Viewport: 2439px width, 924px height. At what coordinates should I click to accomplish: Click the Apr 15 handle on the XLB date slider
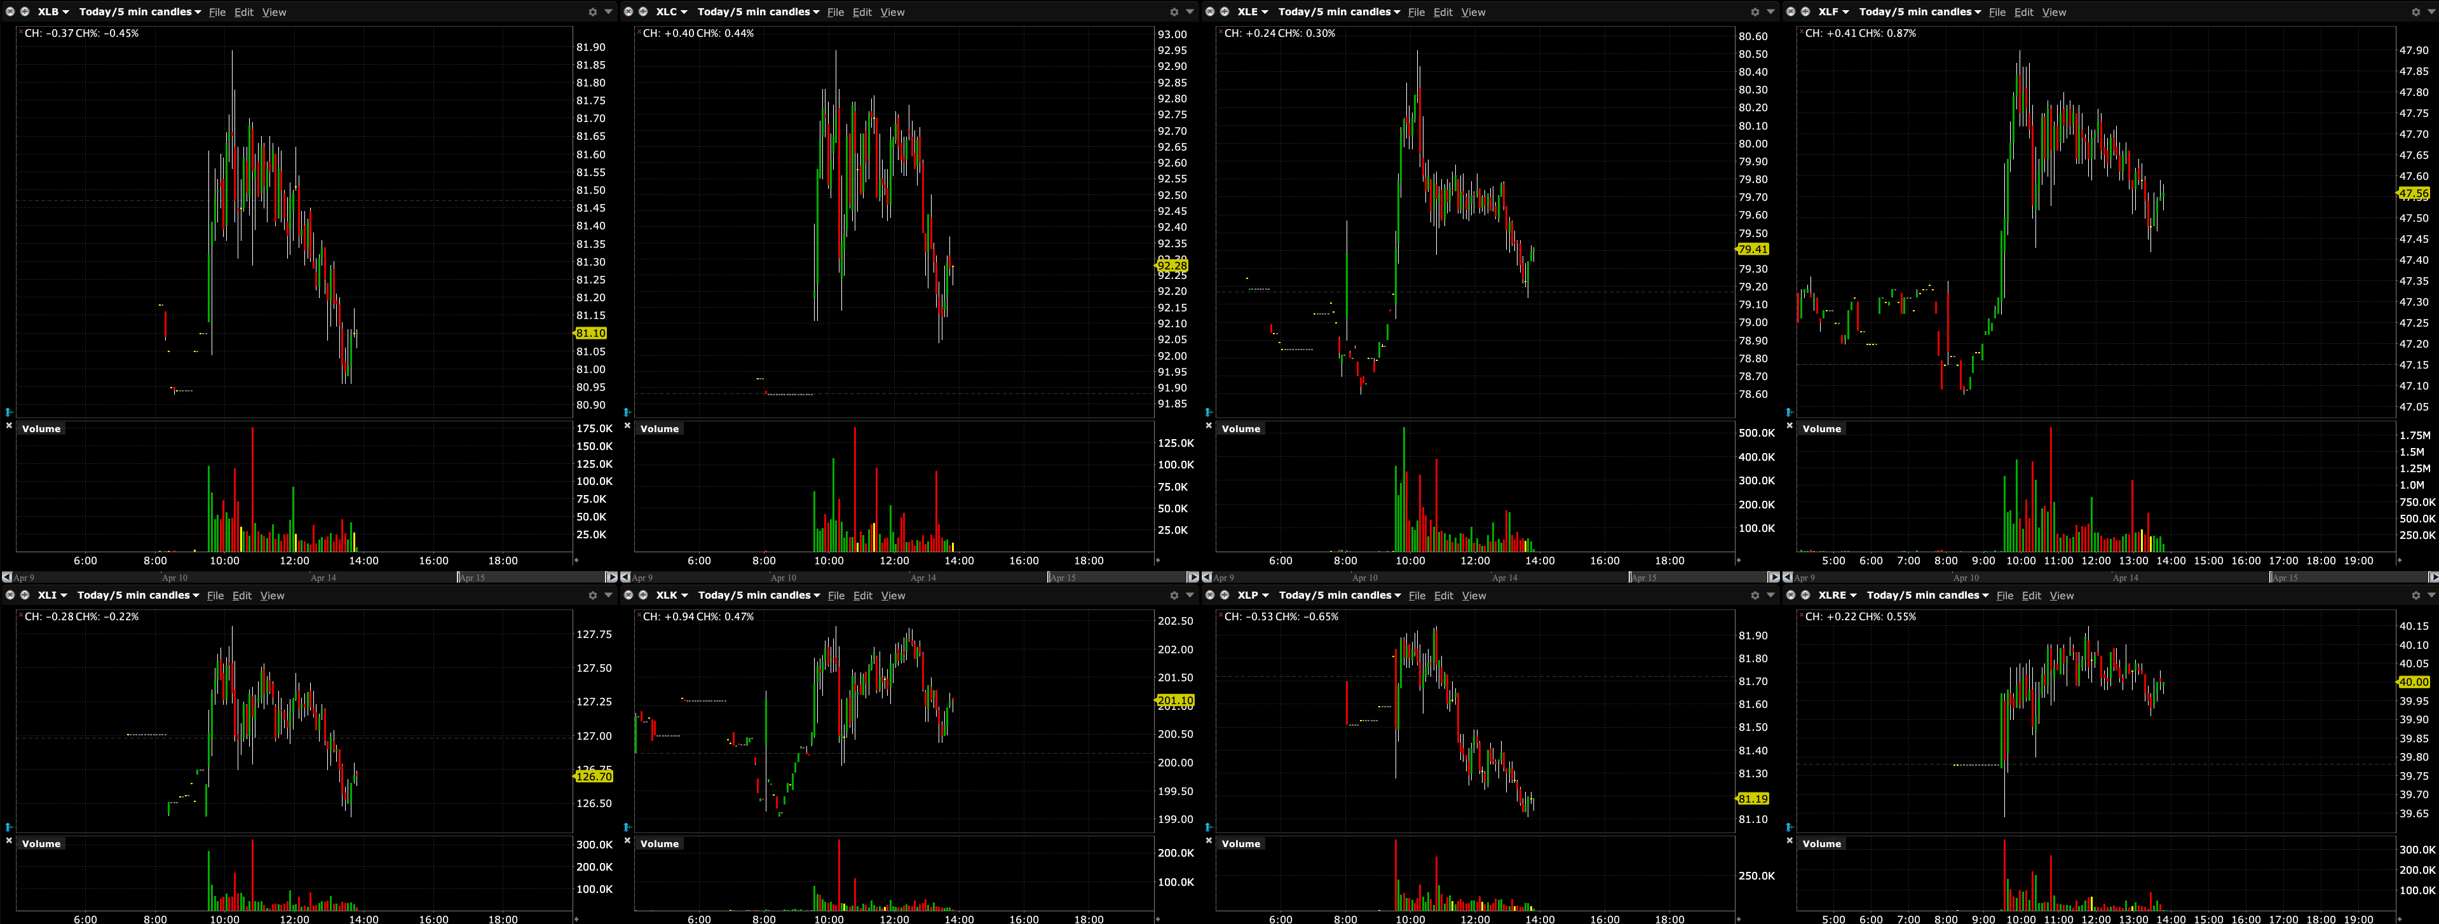(459, 578)
